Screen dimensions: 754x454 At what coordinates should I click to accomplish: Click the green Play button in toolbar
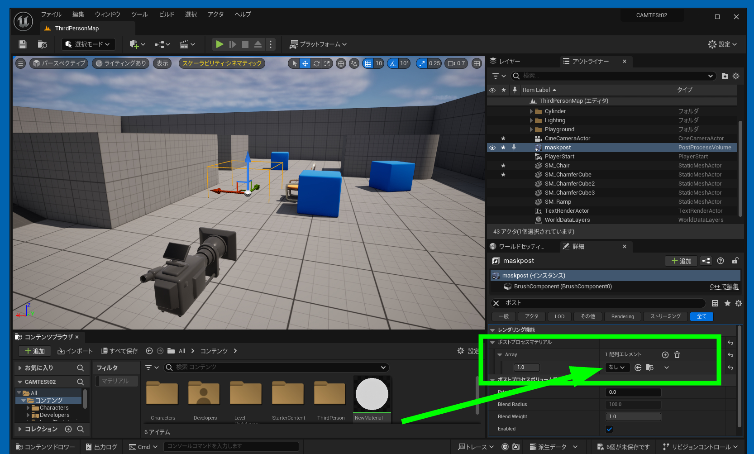point(220,44)
